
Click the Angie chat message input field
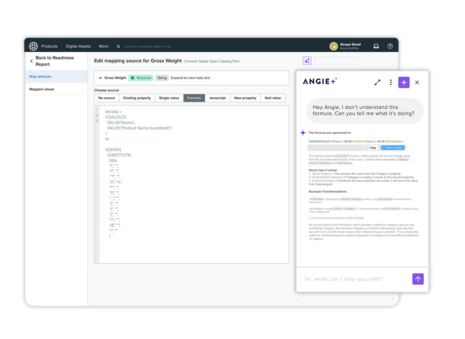pyautogui.click(x=354, y=279)
